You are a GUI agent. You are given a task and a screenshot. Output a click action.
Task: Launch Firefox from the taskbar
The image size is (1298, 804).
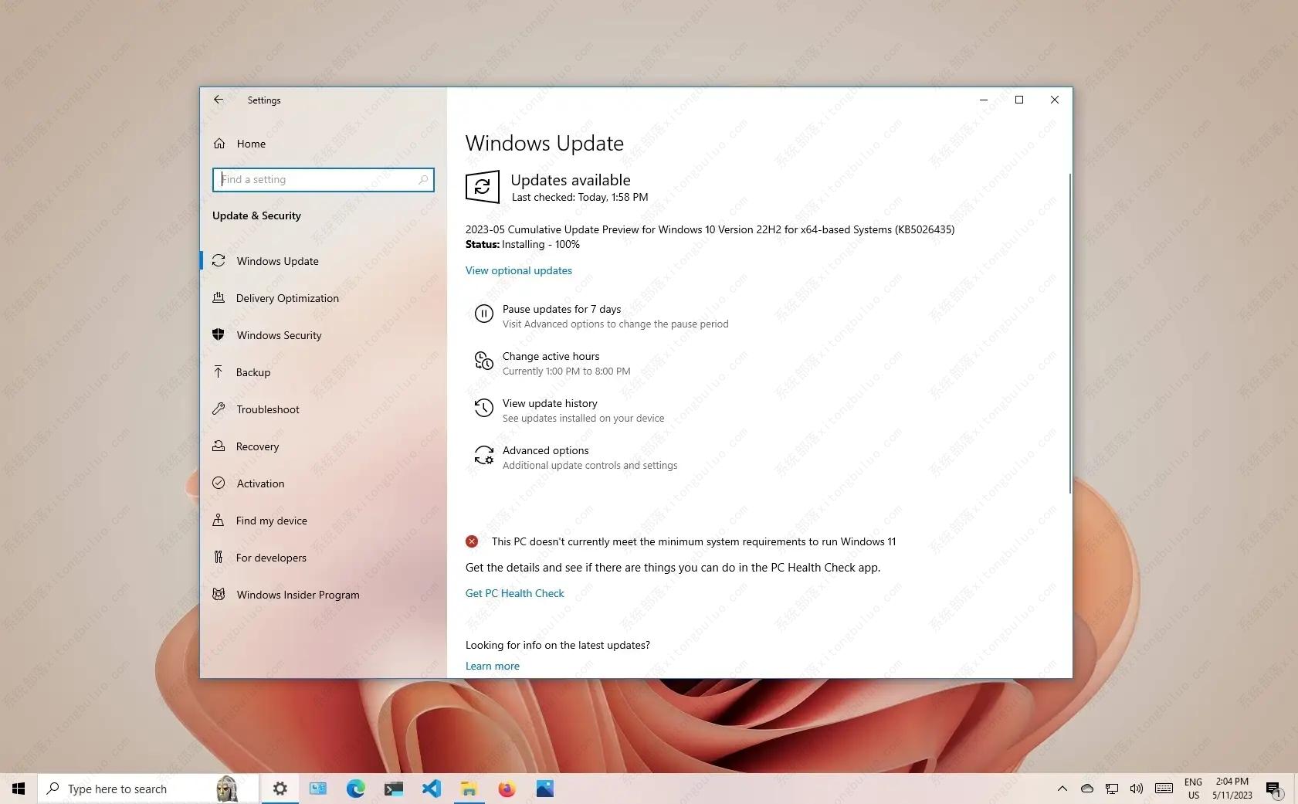(507, 789)
